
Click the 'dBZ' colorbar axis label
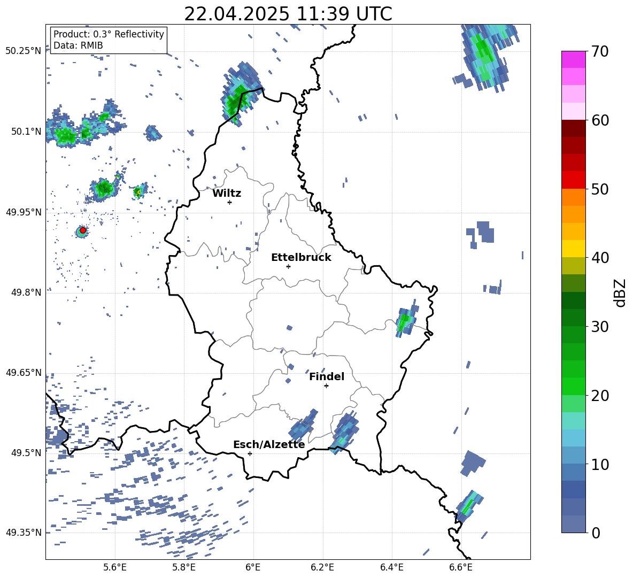620,292
